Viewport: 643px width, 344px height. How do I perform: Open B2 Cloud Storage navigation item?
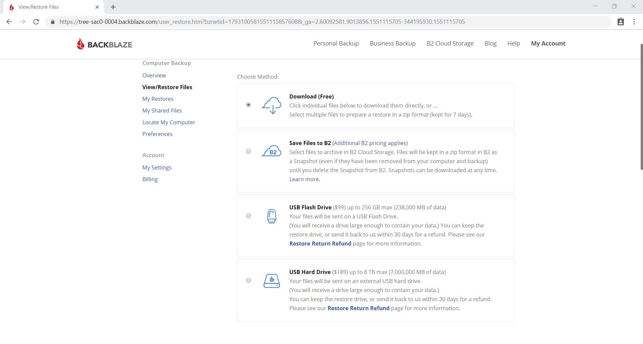450,44
